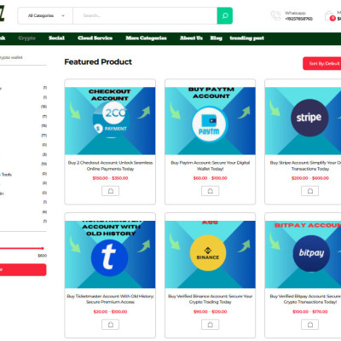This screenshot has width=341, height=341.
Task: Click the $100.00 - $170.00 price
Action: point(310,312)
